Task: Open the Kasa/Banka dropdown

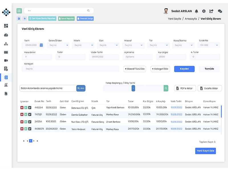Action: point(184,45)
